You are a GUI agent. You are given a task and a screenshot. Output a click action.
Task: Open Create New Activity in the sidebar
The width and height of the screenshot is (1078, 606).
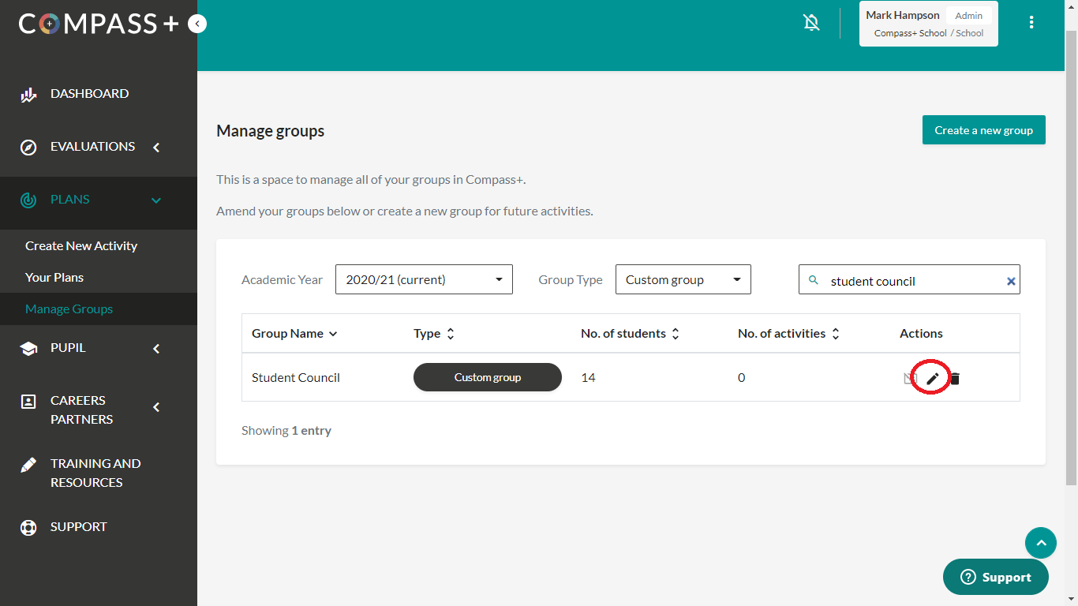click(x=81, y=246)
